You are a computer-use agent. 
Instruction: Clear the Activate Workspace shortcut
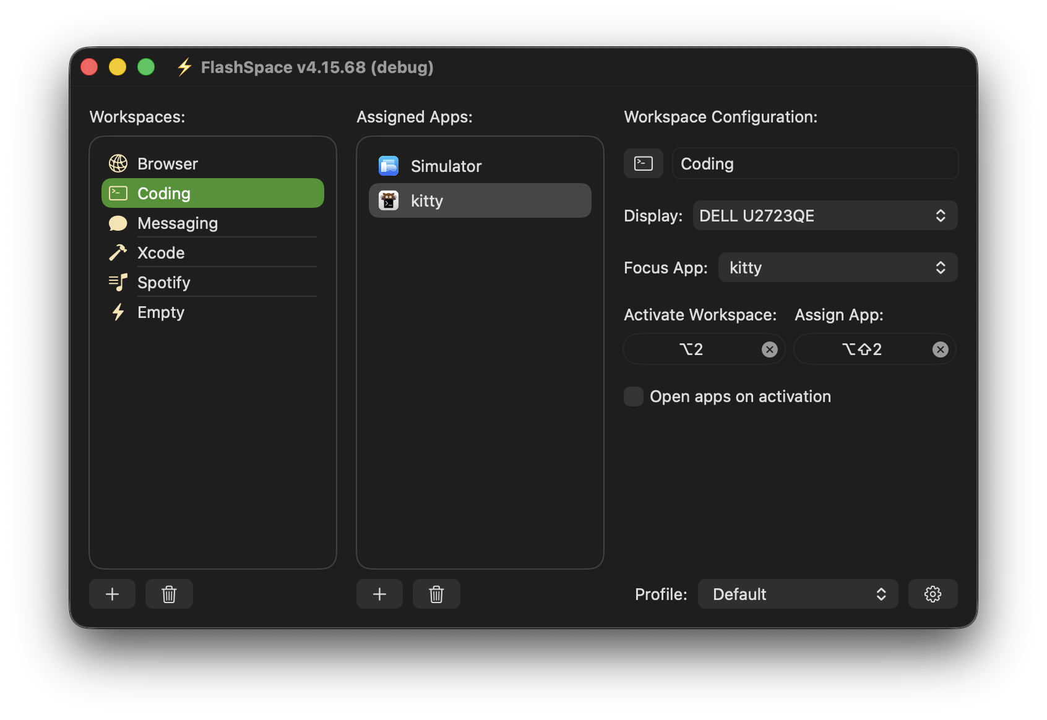(x=770, y=349)
